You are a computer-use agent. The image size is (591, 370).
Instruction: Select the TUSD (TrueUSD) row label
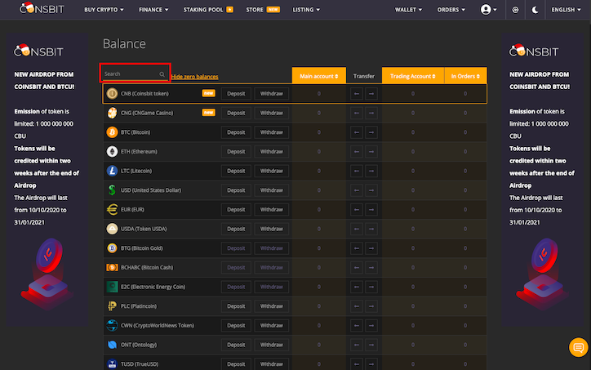pyautogui.click(x=140, y=364)
